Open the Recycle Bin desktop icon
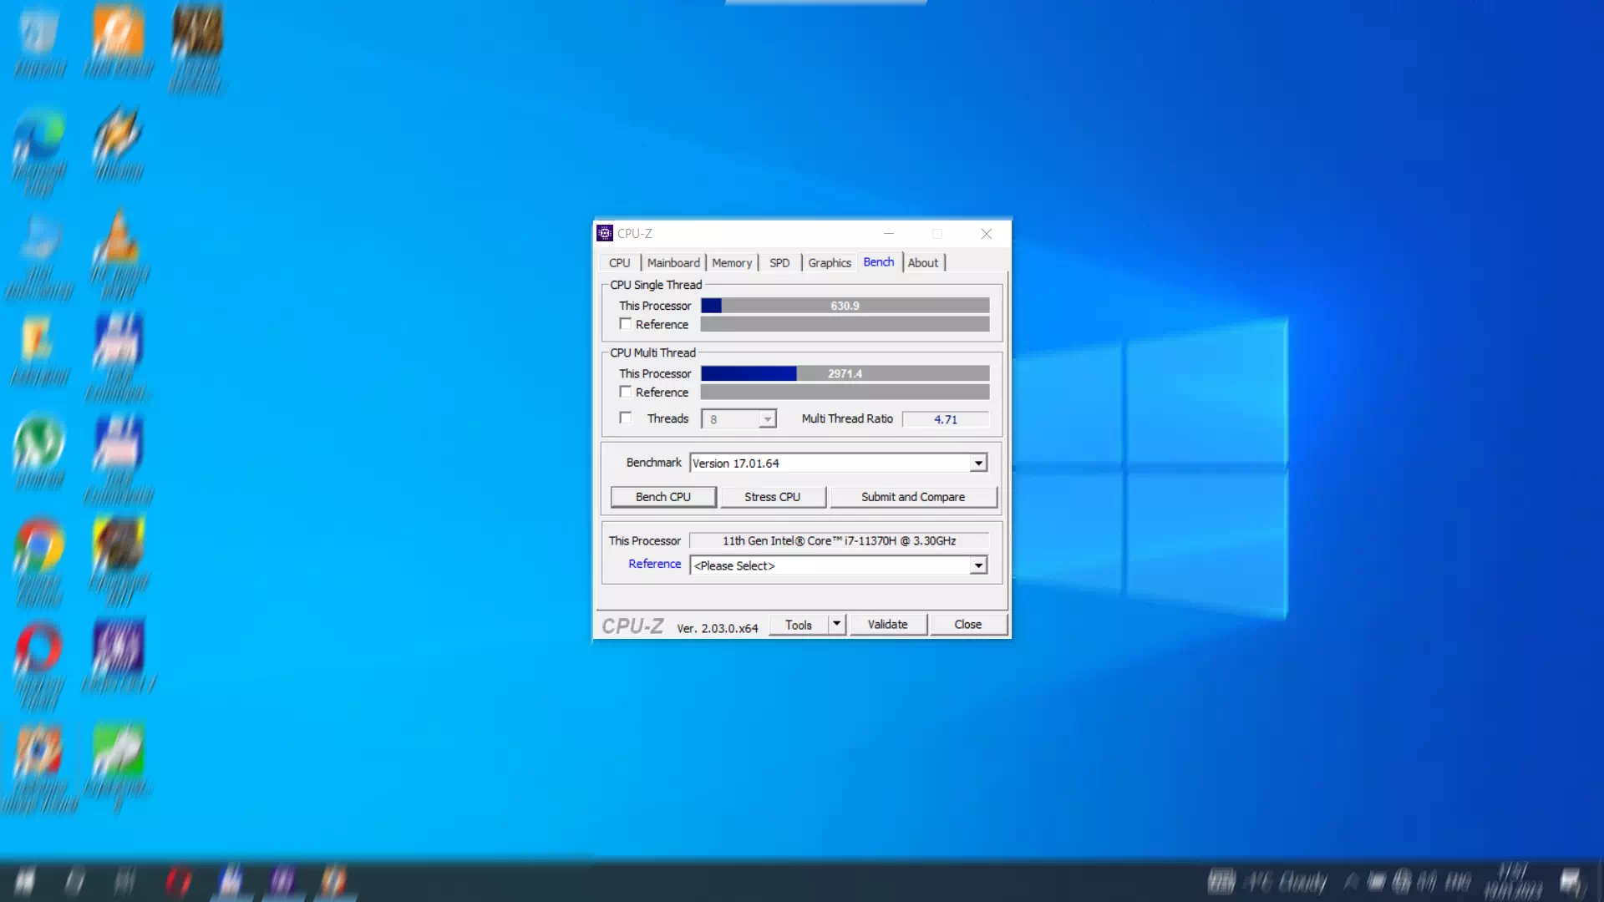This screenshot has height=902, width=1604. click(38, 33)
